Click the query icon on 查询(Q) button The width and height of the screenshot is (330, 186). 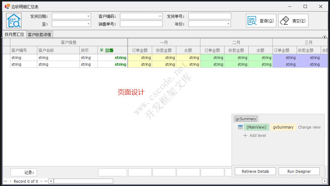click(x=252, y=20)
